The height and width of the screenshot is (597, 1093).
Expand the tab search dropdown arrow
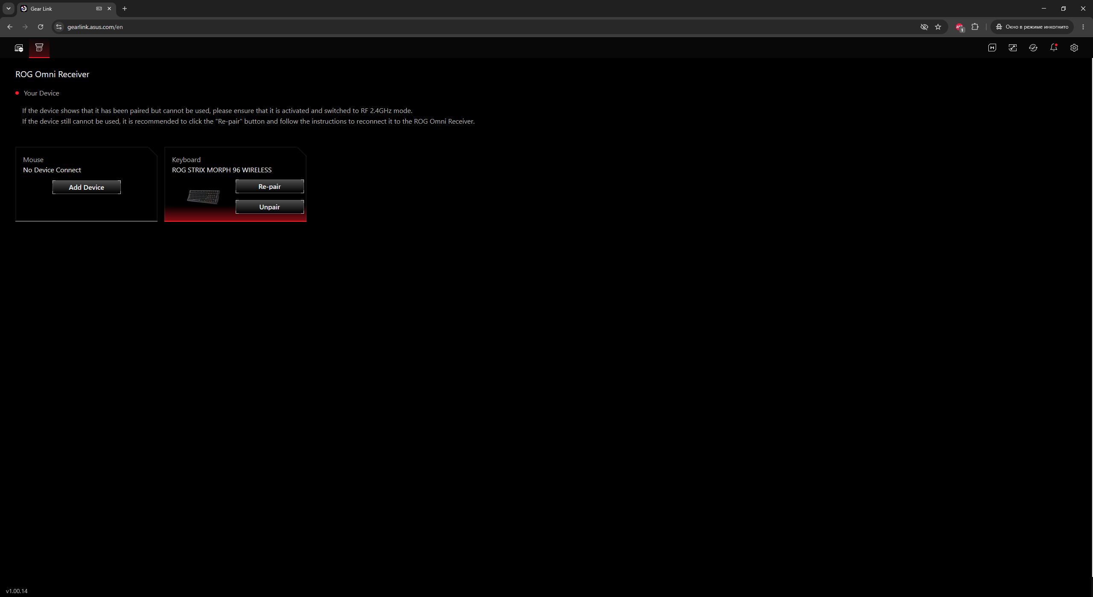(x=8, y=9)
